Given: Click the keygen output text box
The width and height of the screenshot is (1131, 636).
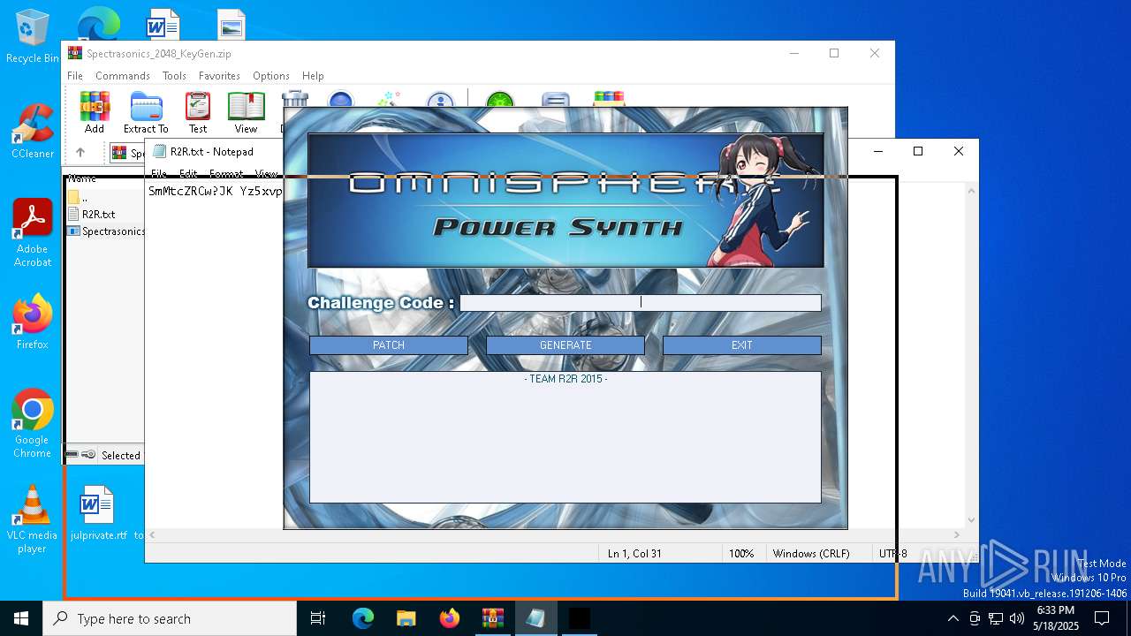Looking at the screenshot, I should pos(565,437).
